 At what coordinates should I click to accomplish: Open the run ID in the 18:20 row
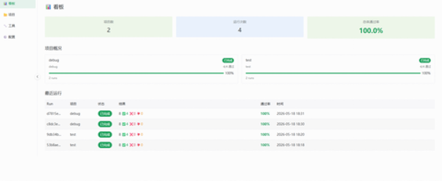click(53, 134)
